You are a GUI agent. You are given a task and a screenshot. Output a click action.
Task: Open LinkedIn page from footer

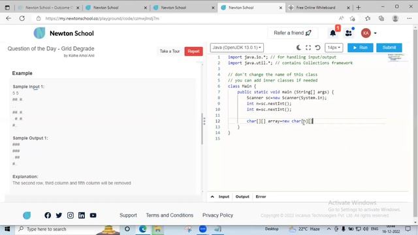[82, 215]
